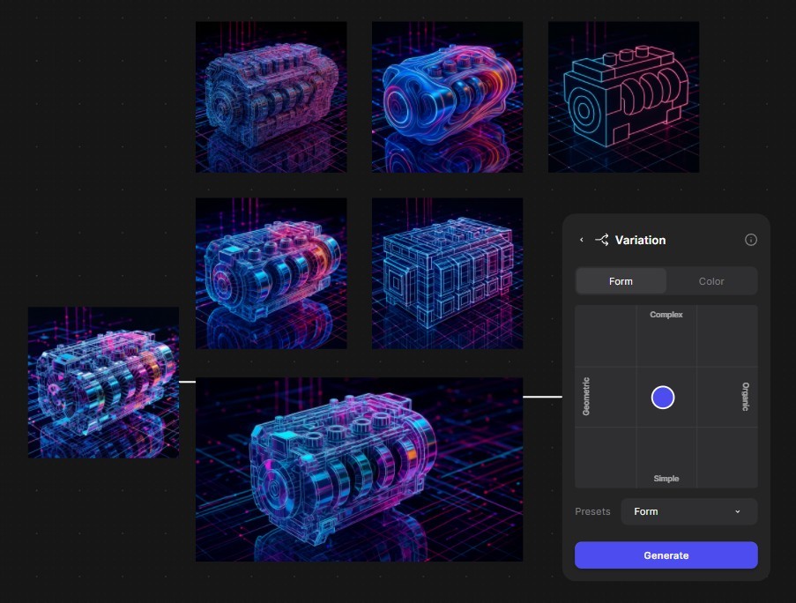796x603 pixels.
Task: Select the neon outline engine thumbnail top right
Action: click(623, 97)
